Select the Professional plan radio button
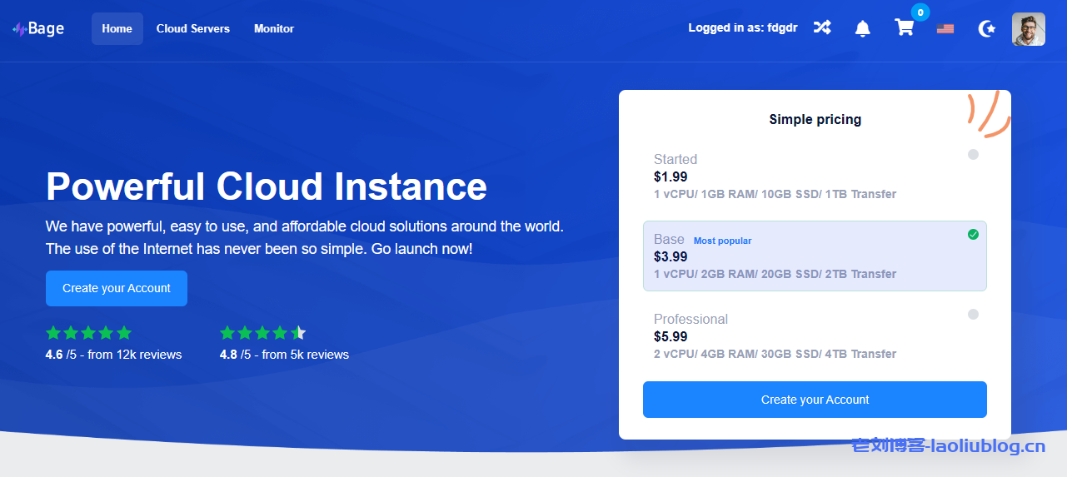Viewport: 1067px width, 477px height. (973, 315)
